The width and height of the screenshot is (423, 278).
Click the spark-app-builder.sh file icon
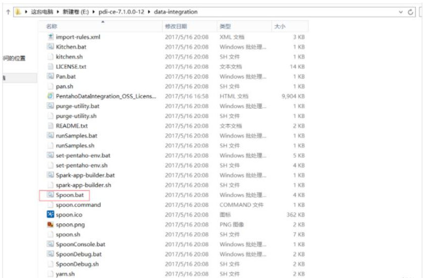50,185
